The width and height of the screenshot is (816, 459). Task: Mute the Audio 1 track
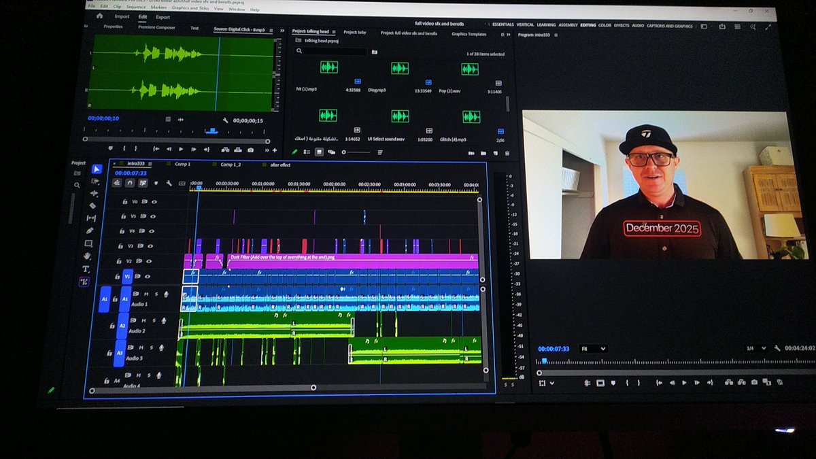coord(146,294)
